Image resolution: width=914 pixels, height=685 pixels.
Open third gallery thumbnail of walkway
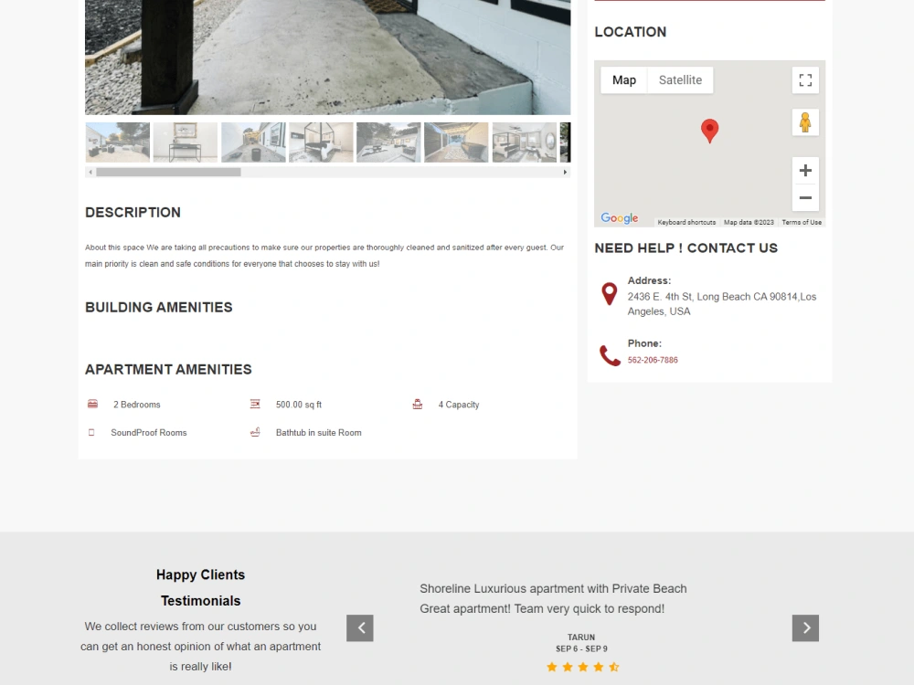[253, 142]
